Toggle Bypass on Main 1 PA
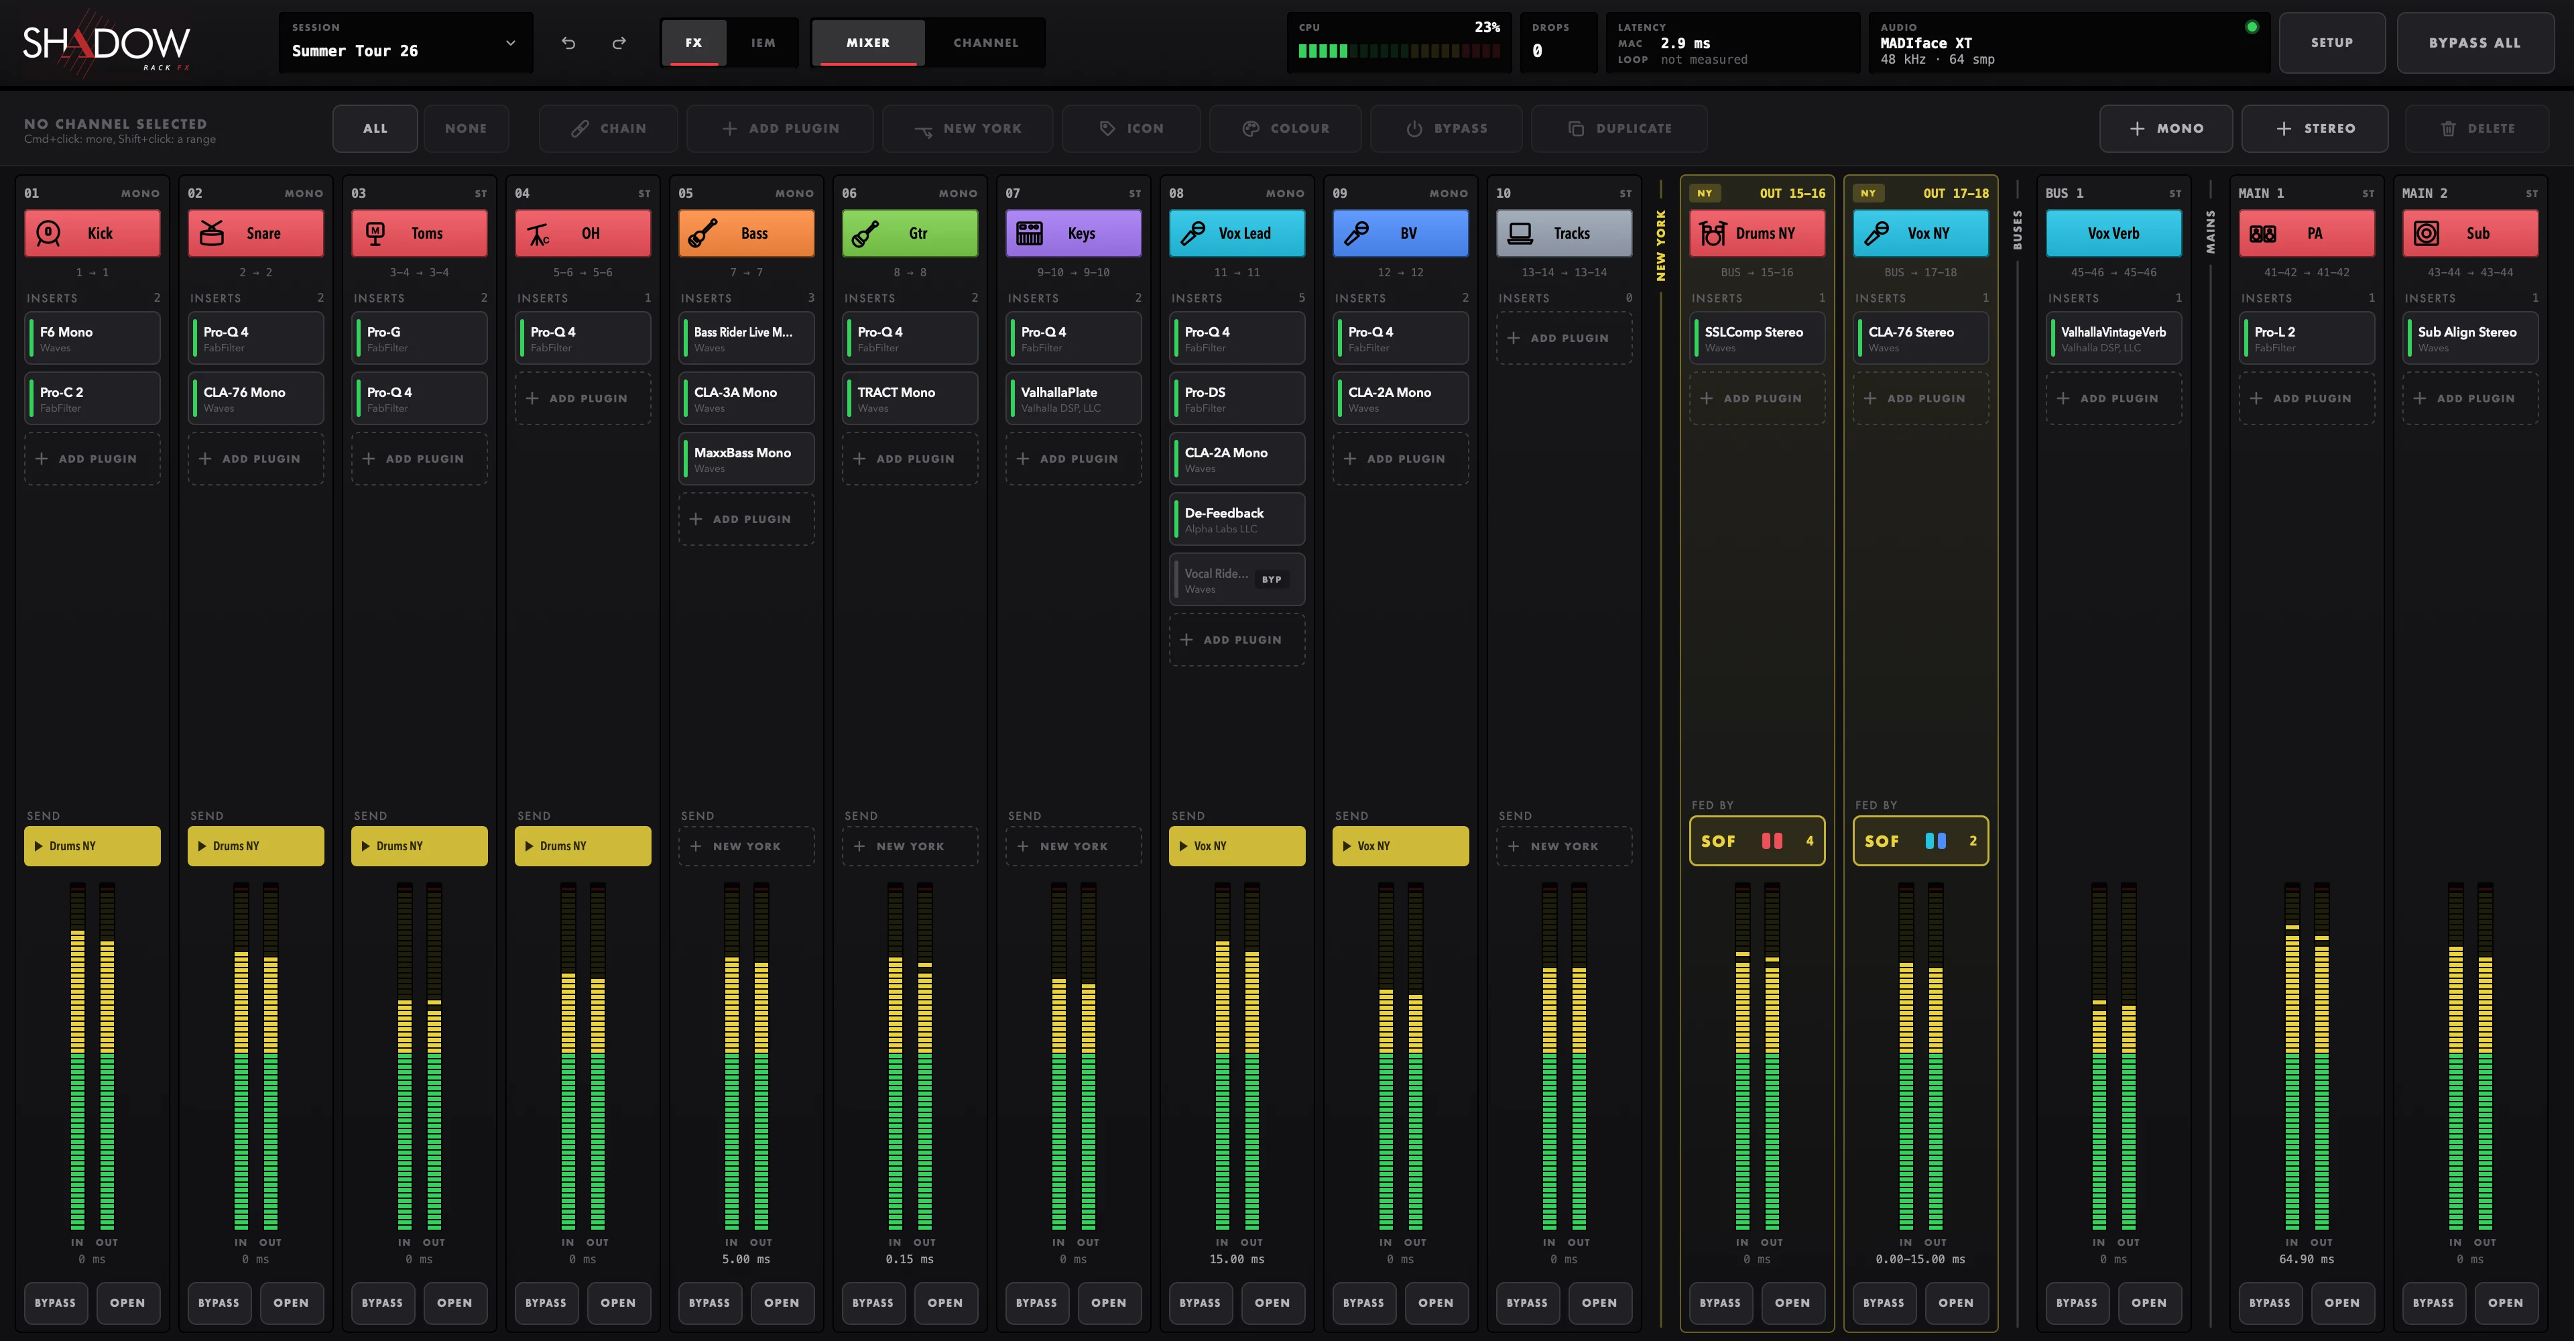This screenshot has width=2574, height=1341. [x=2269, y=1302]
